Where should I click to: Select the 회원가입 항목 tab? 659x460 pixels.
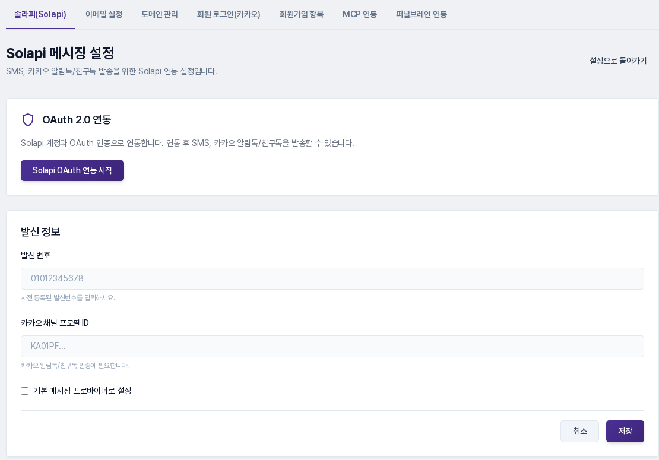tap(302, 14)
